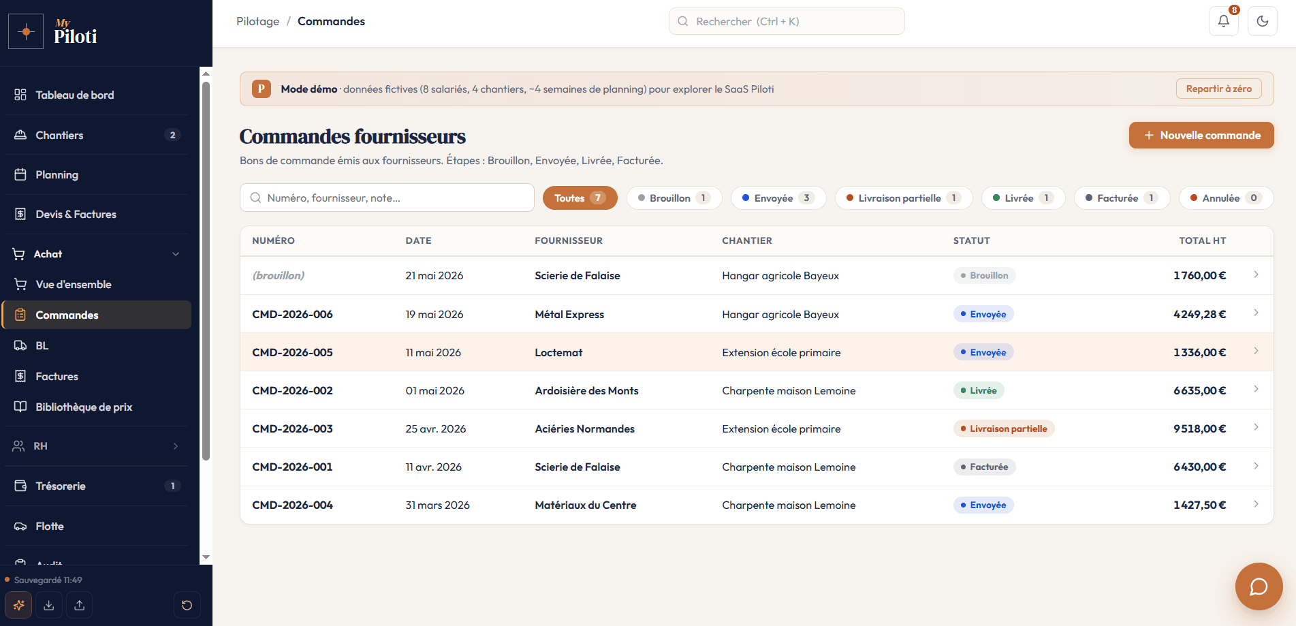Filter by Livraison partielle status
The height and width of the screenshot is (626, 1296).
[904, 198]
